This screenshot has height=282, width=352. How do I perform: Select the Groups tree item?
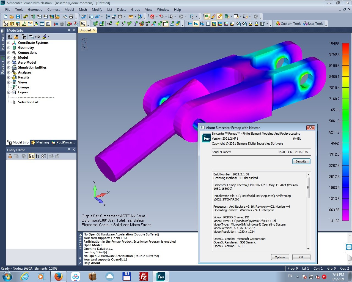click(23, 87)
